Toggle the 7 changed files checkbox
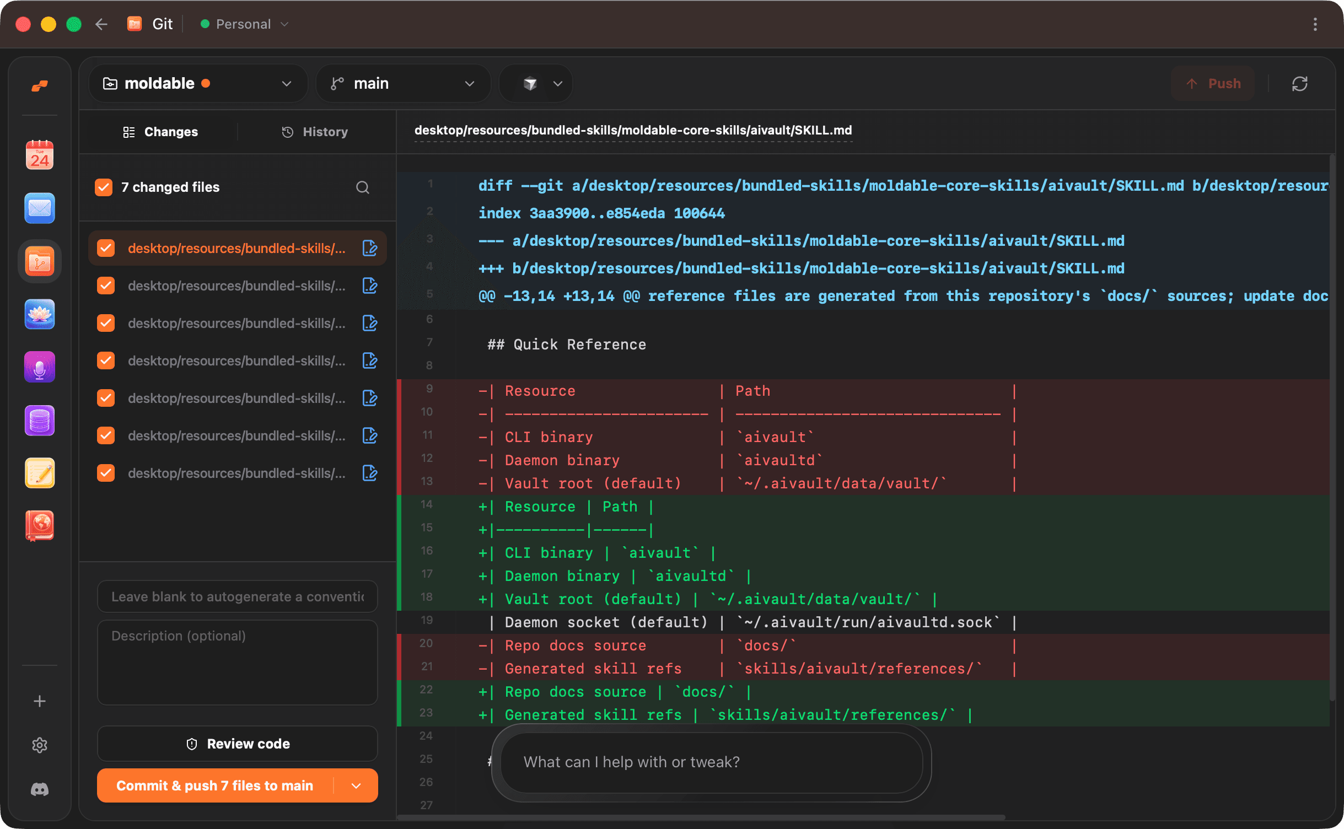Viewport: 1344px width, 829px height. (x=104, y=187)
